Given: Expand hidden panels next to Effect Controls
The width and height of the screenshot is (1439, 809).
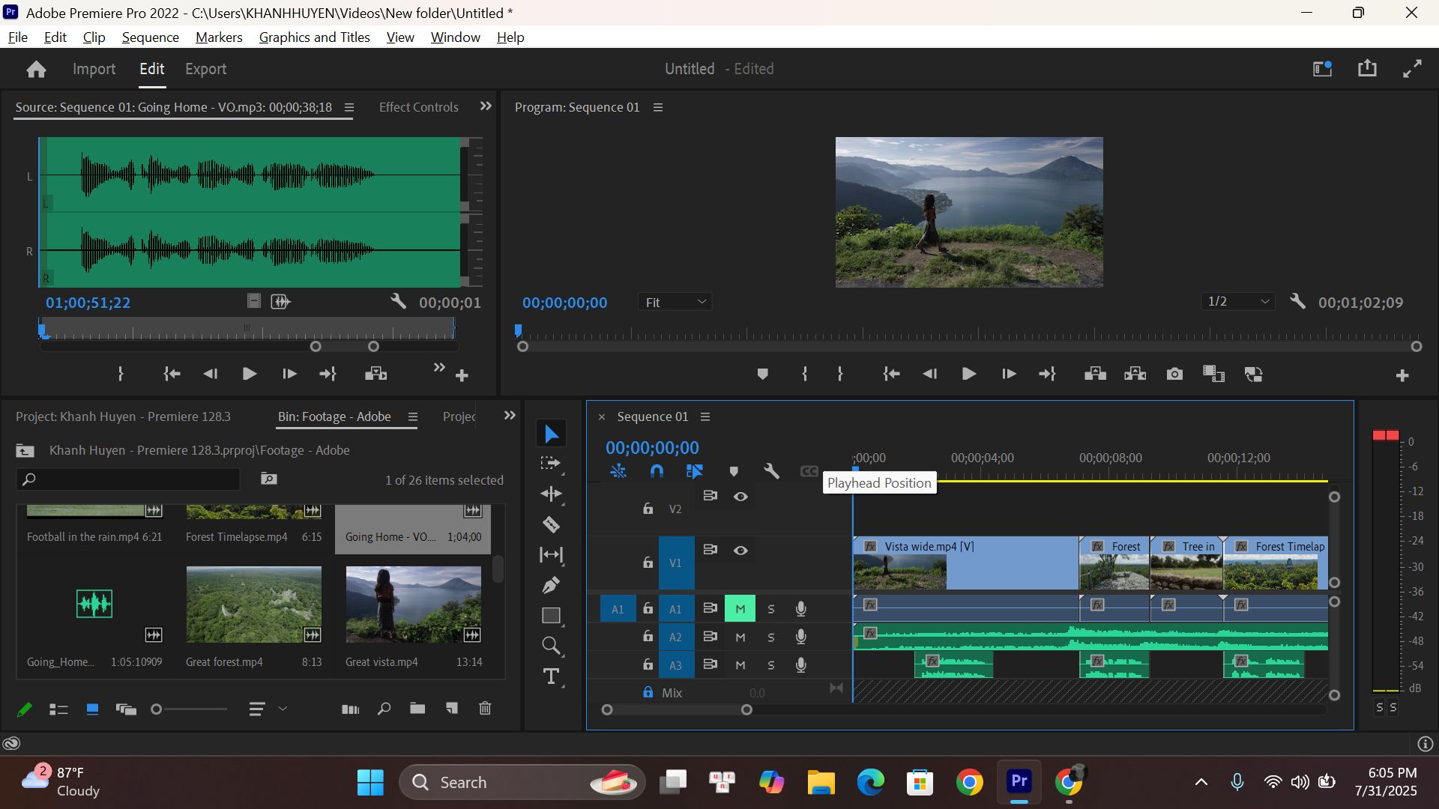Looking at the screenshot, I should click(x=486, y=106).
